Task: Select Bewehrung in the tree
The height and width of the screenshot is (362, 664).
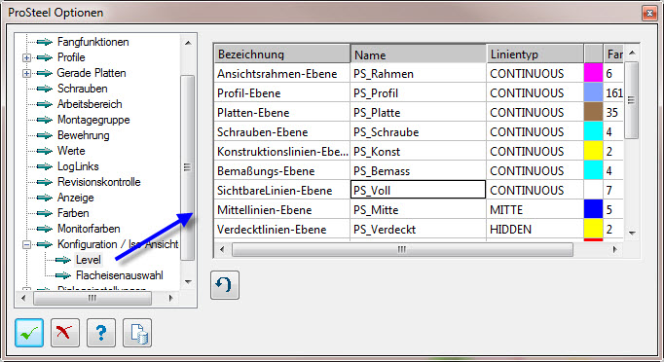Action: [84, 135]
